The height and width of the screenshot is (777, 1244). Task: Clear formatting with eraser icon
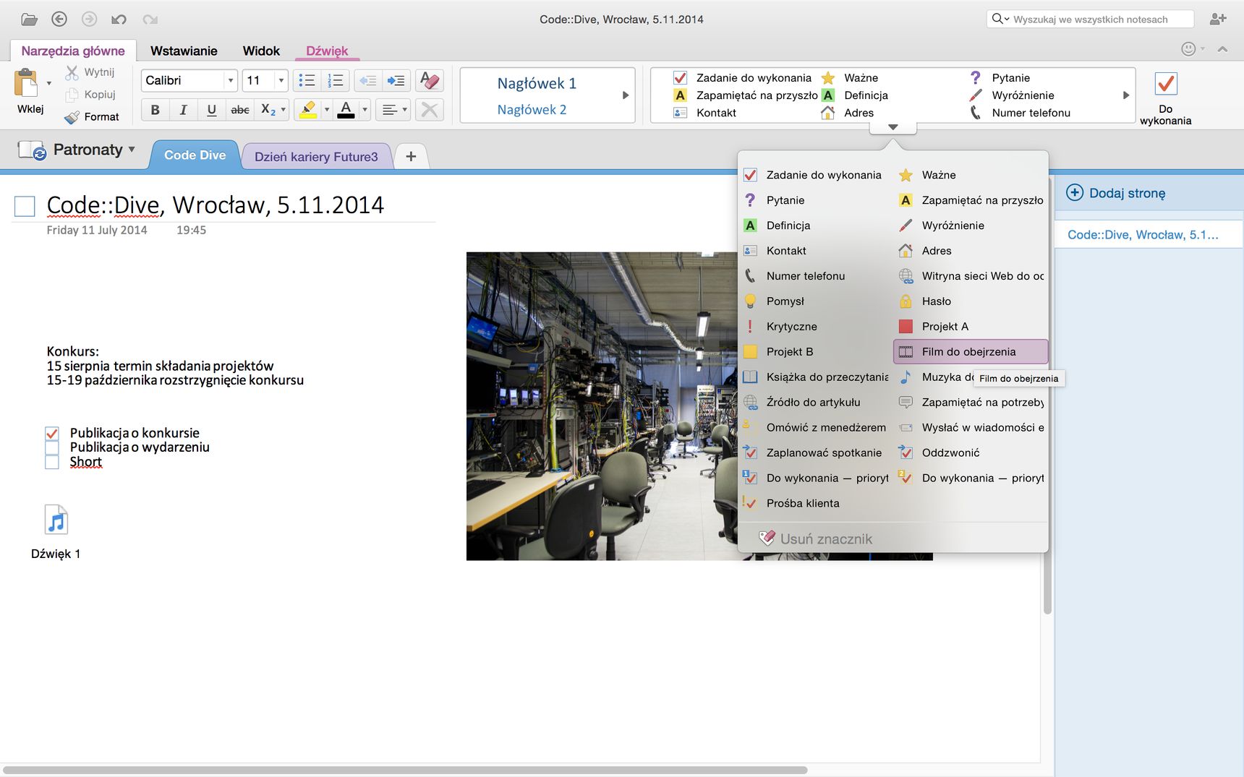(430, 80)
